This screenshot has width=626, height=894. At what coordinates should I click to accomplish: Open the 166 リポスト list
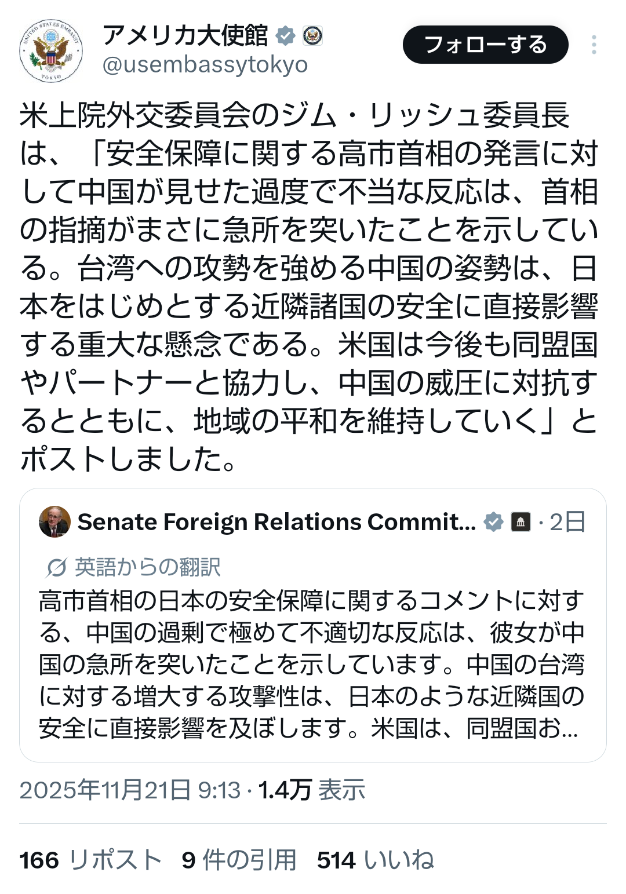pos(90,860)
